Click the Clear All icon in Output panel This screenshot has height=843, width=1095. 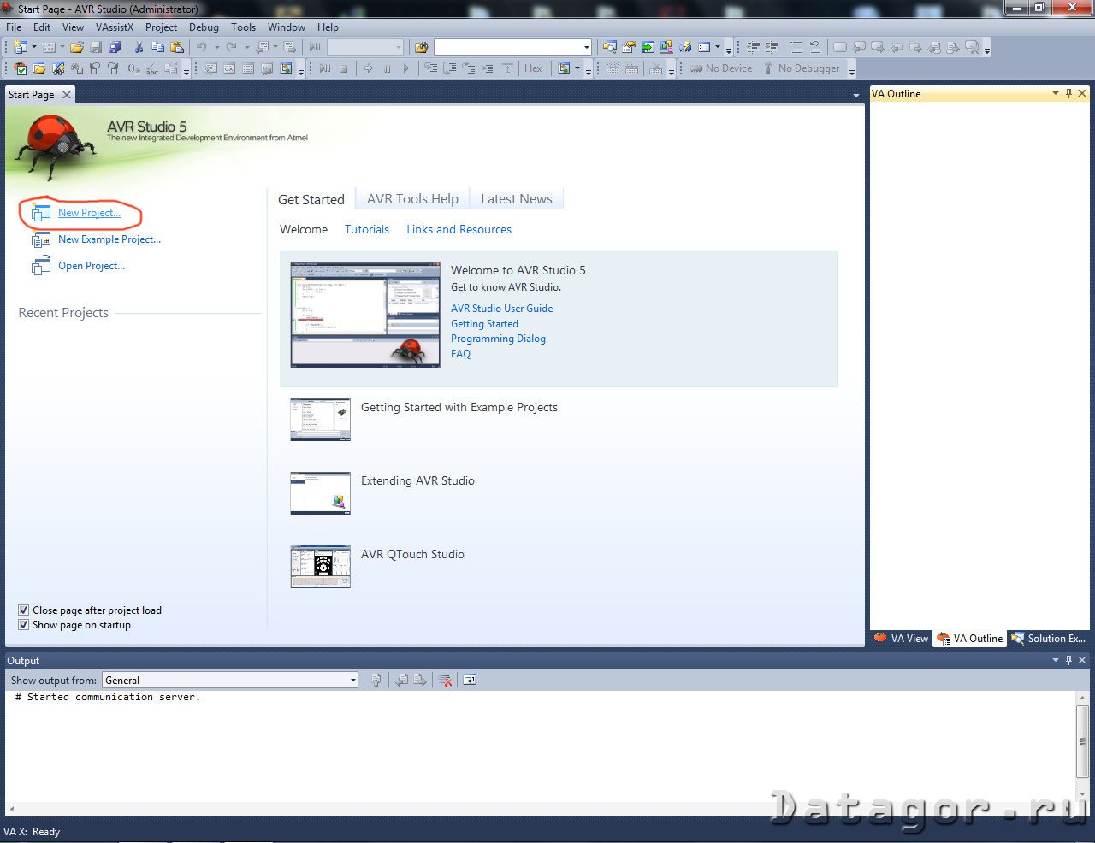(x=445, y=680)
